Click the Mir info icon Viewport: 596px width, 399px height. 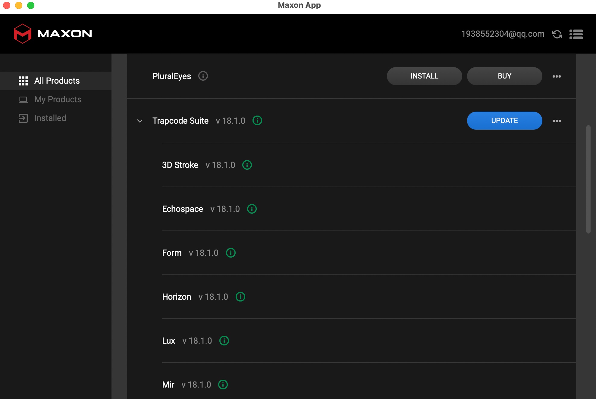coord(223,385)
